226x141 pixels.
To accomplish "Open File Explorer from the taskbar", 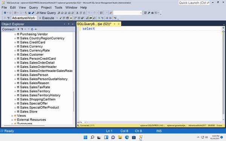I will click(x=120, y=137).
